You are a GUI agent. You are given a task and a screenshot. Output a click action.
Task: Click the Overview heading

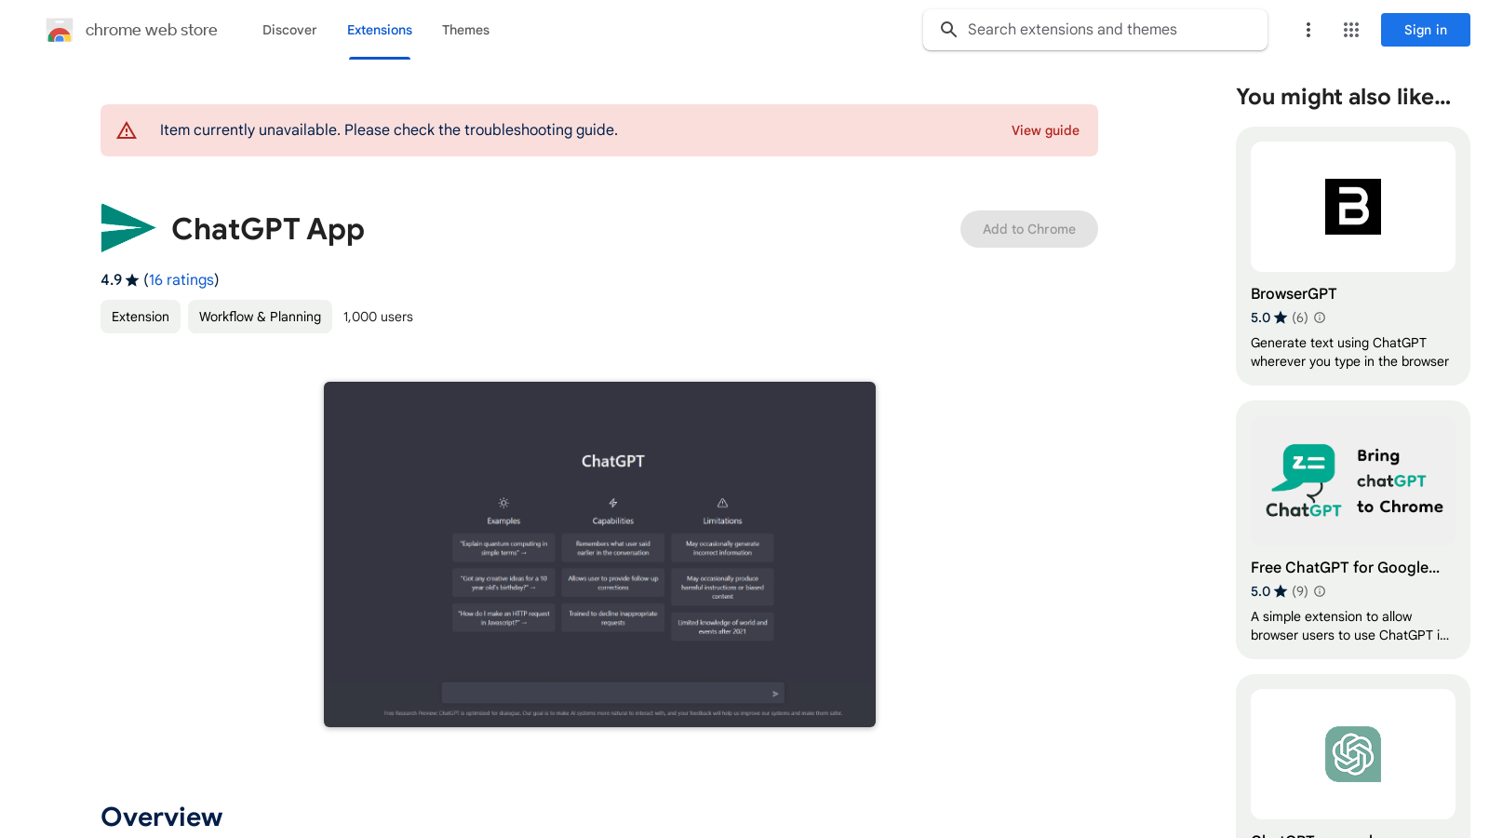(x=162, y=817)
